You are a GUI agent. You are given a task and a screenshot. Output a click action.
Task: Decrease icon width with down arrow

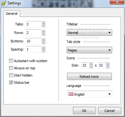click(x=91, y=67)
